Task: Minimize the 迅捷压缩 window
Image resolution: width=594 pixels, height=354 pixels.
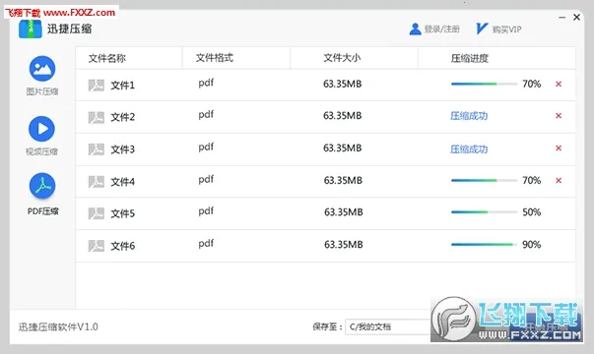Action: tap(562, 18)
